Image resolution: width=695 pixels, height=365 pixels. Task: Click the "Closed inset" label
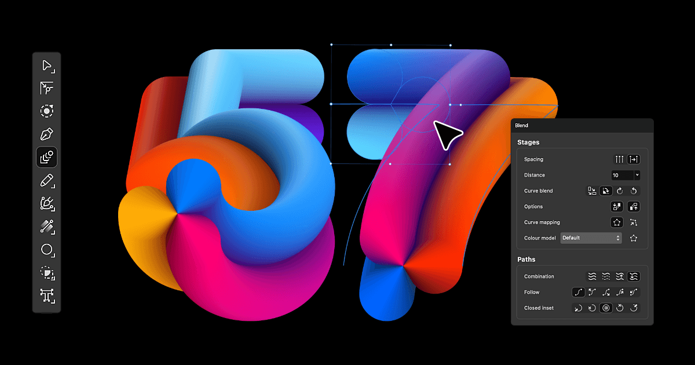539,308
